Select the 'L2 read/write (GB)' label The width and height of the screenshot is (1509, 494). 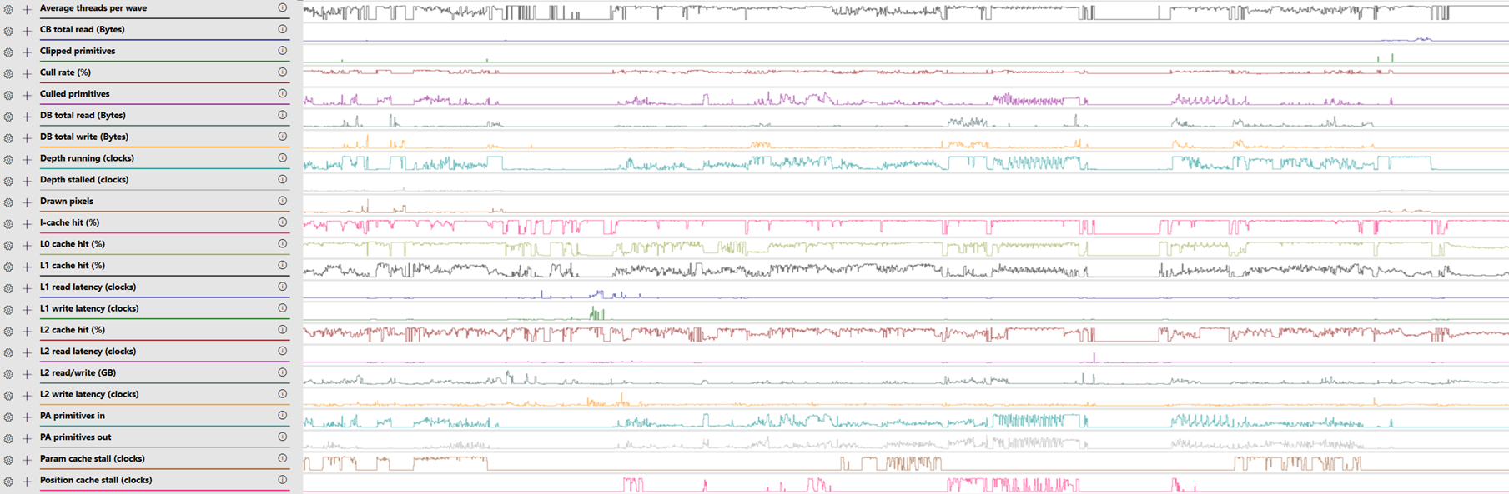(x=78, y=373)
